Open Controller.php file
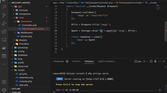 29,25
